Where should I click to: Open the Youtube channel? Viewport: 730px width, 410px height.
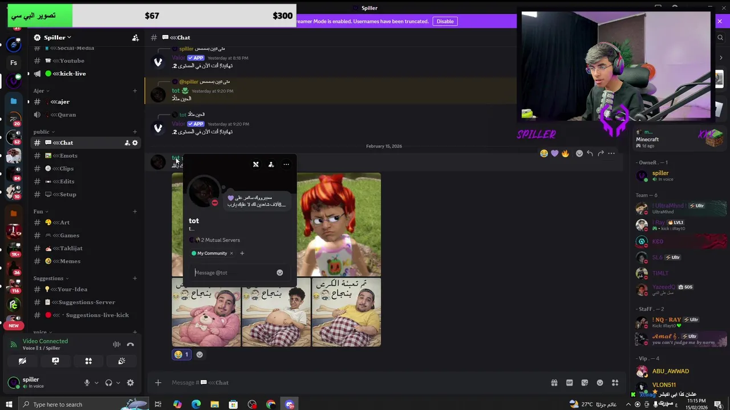tap(86, 61)
